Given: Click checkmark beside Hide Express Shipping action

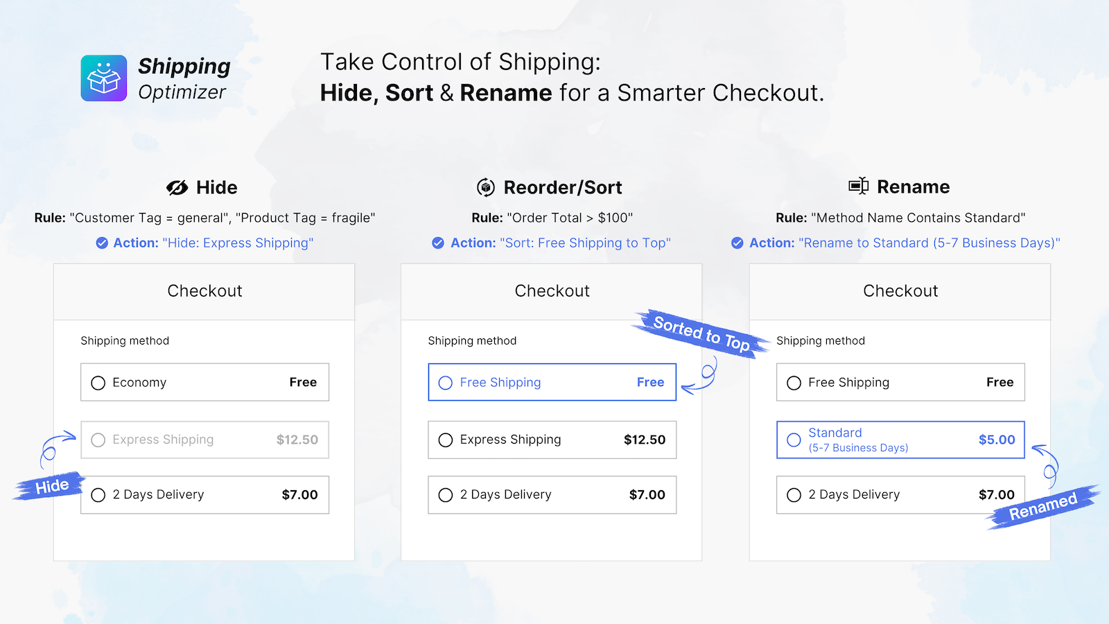Looking at the screenshot, I should point(102,243).
